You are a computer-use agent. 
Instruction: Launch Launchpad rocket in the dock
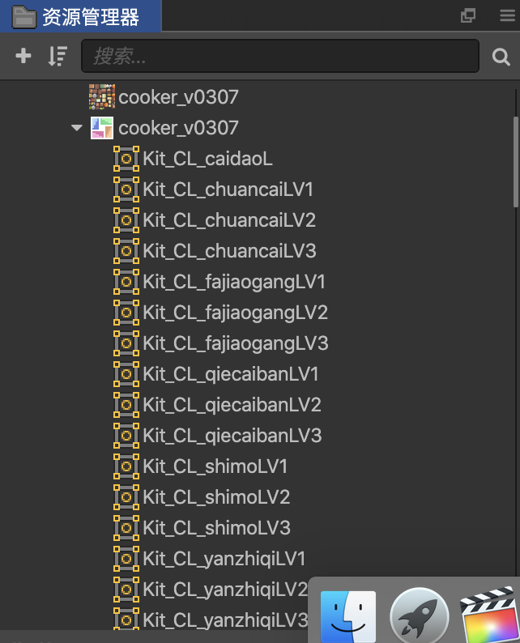[419, 616]
